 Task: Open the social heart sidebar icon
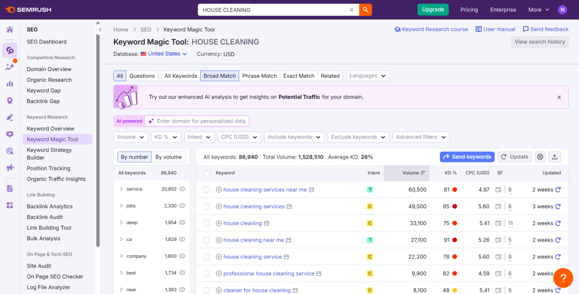[x=10, y=134]
